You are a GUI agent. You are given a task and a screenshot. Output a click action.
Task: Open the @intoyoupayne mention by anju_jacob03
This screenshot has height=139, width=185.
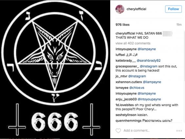coord(149,99)
